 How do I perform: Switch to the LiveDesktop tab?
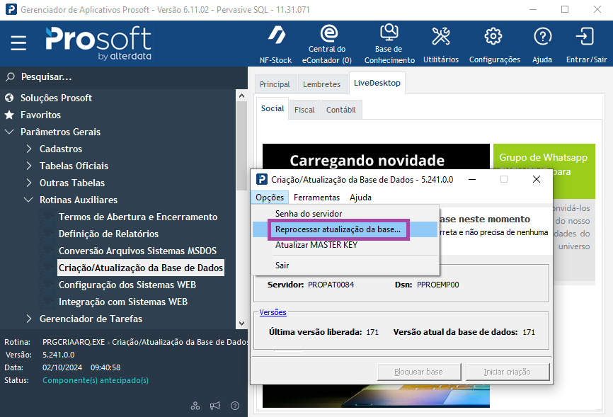[x=377, y=83]
